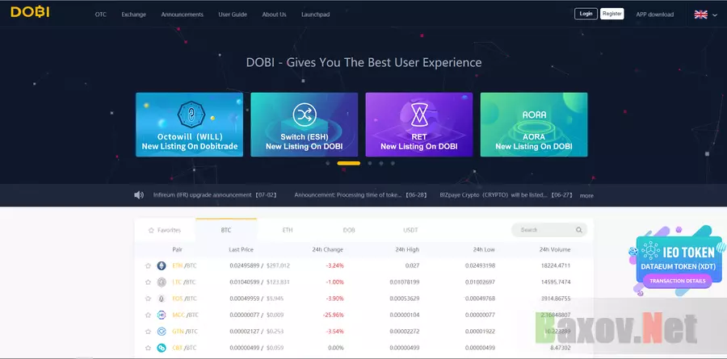Open the Favorites tab

pos(165,230)
